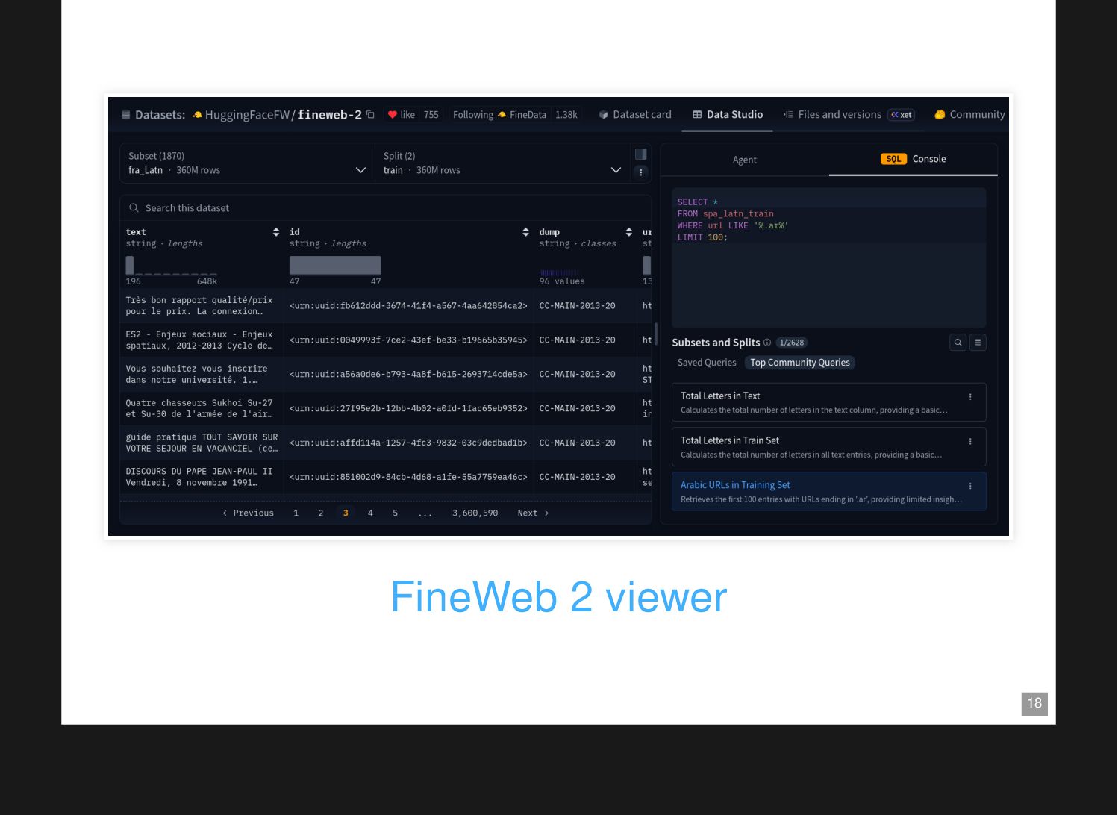This screenshot has width=1118, height=815.
Task: Sort by the id column arrows
Action: (525, 232)
